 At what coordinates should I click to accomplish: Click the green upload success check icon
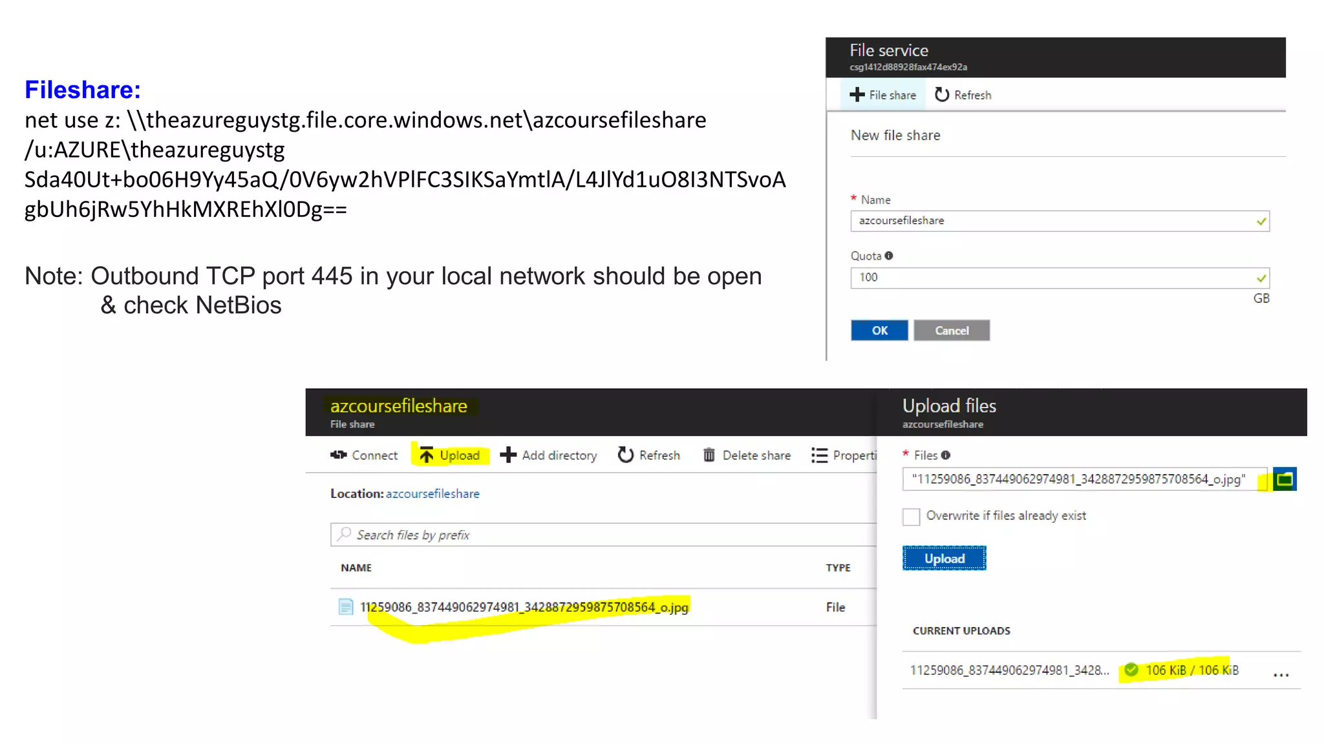coord(1131,670)
